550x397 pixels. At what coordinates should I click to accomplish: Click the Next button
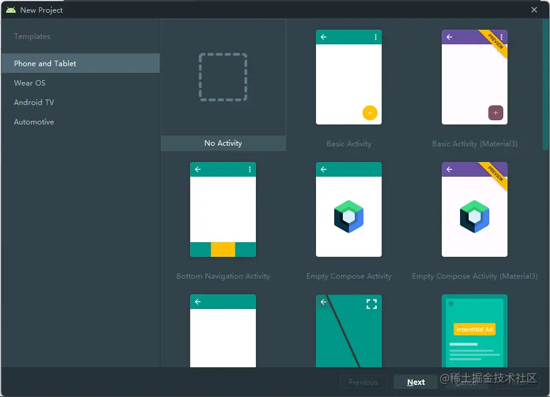pyautogui.click(x=416, y=382)
